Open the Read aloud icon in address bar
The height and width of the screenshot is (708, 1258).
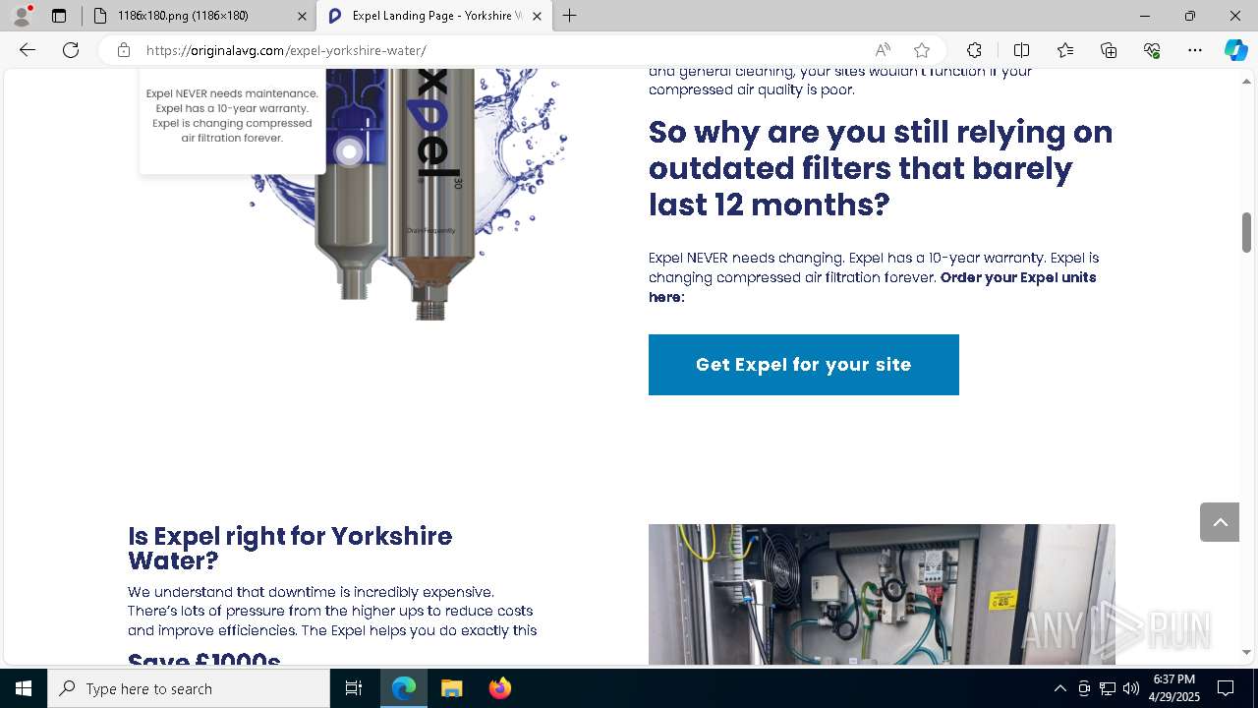(x=883, y=50)
